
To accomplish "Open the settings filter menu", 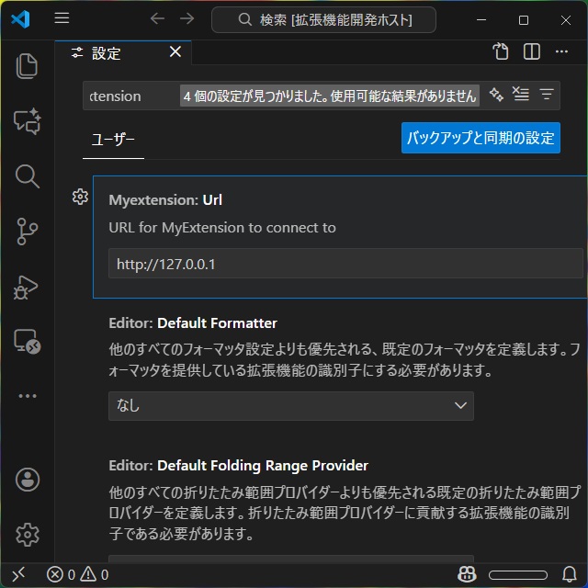I will pos(547,95).
